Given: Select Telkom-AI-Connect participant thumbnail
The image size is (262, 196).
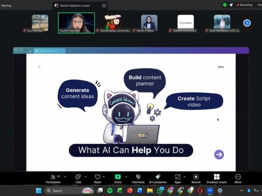Looking at the screenshot, I should click(x=186, y=23).
